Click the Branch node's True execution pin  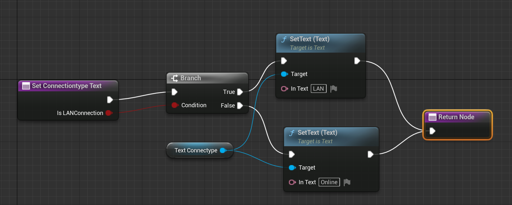(240, 92)
